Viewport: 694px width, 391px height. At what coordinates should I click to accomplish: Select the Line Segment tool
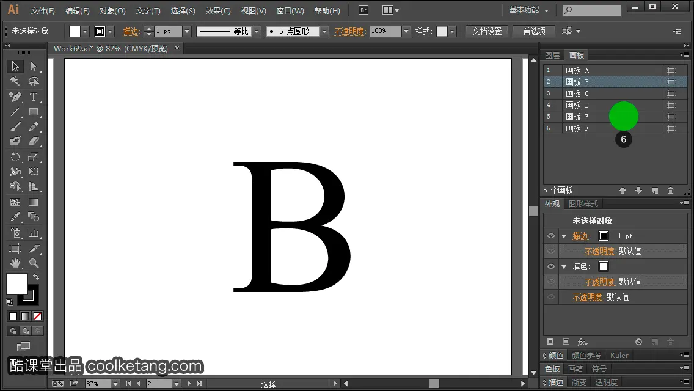pos(15,112)
